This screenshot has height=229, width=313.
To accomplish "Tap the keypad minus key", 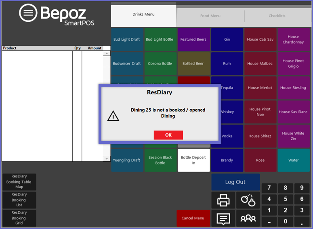I will pyautogui.click(x=269, y=221).
